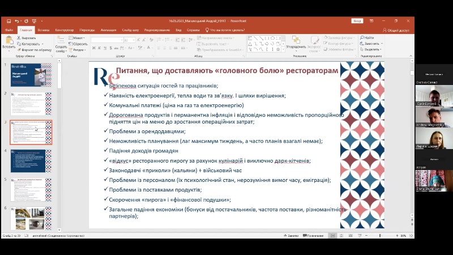Open the font name combo box
Screen dimensions: 453x255
[107, 40]
